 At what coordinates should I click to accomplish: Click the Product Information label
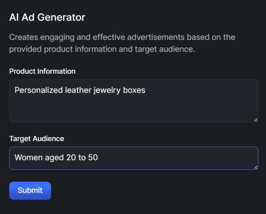click(42, 71)
